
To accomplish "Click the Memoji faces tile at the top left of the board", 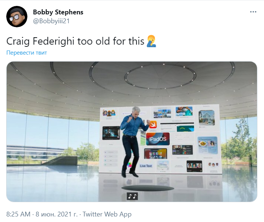I will (x=109, y=113).
